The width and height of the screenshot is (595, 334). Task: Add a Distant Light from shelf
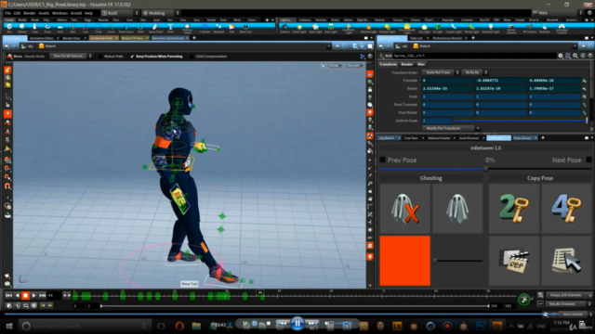[388, 28]
